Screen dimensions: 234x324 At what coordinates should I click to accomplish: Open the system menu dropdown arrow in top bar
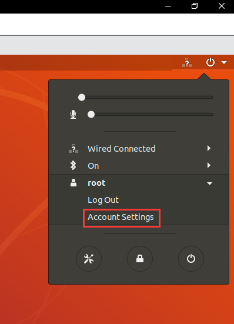[x=224, y=62]
